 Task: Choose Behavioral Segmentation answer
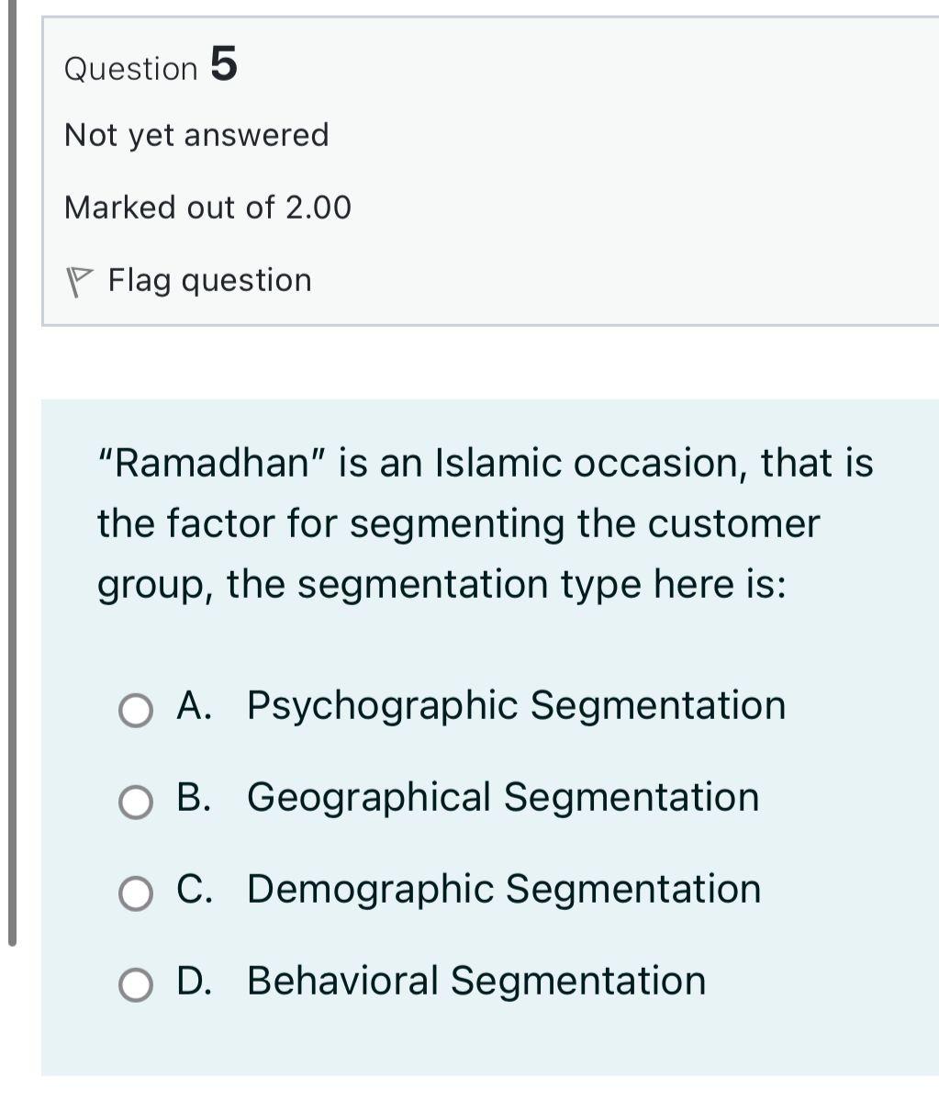click(x=475, y=980)
